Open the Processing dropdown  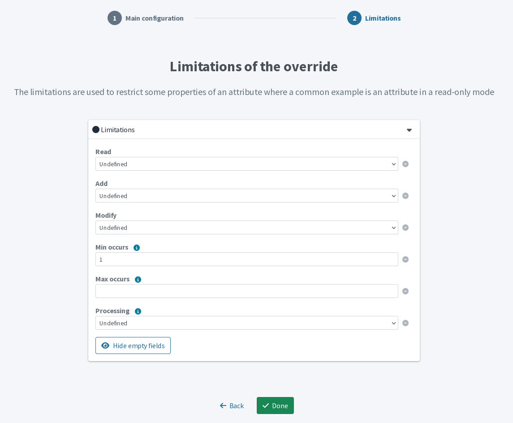246,323
